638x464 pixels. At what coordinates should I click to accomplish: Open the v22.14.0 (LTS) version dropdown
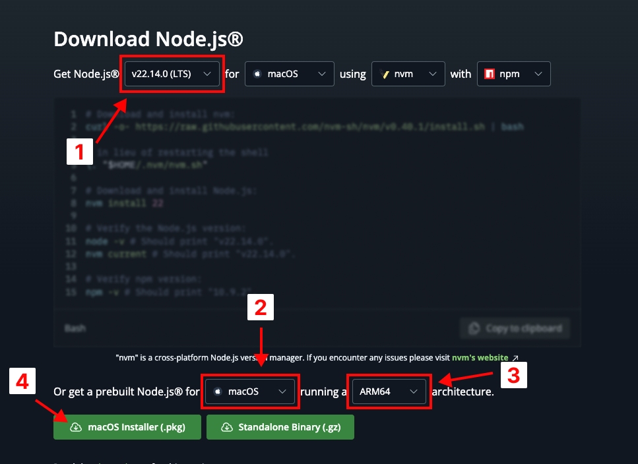click(x=172, y=74)
